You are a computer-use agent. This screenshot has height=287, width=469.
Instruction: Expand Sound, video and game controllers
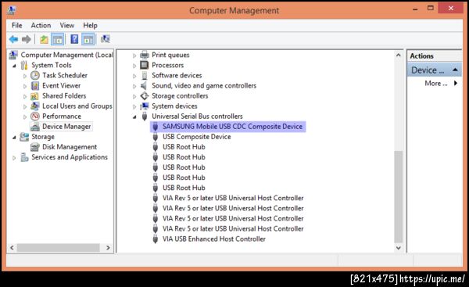[134, 86]
